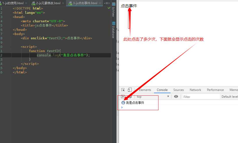This screenshot has width=238, height=143.
Task: Click the console prompt arrow line
Action: pyautogui.click(x=122, y=107)
